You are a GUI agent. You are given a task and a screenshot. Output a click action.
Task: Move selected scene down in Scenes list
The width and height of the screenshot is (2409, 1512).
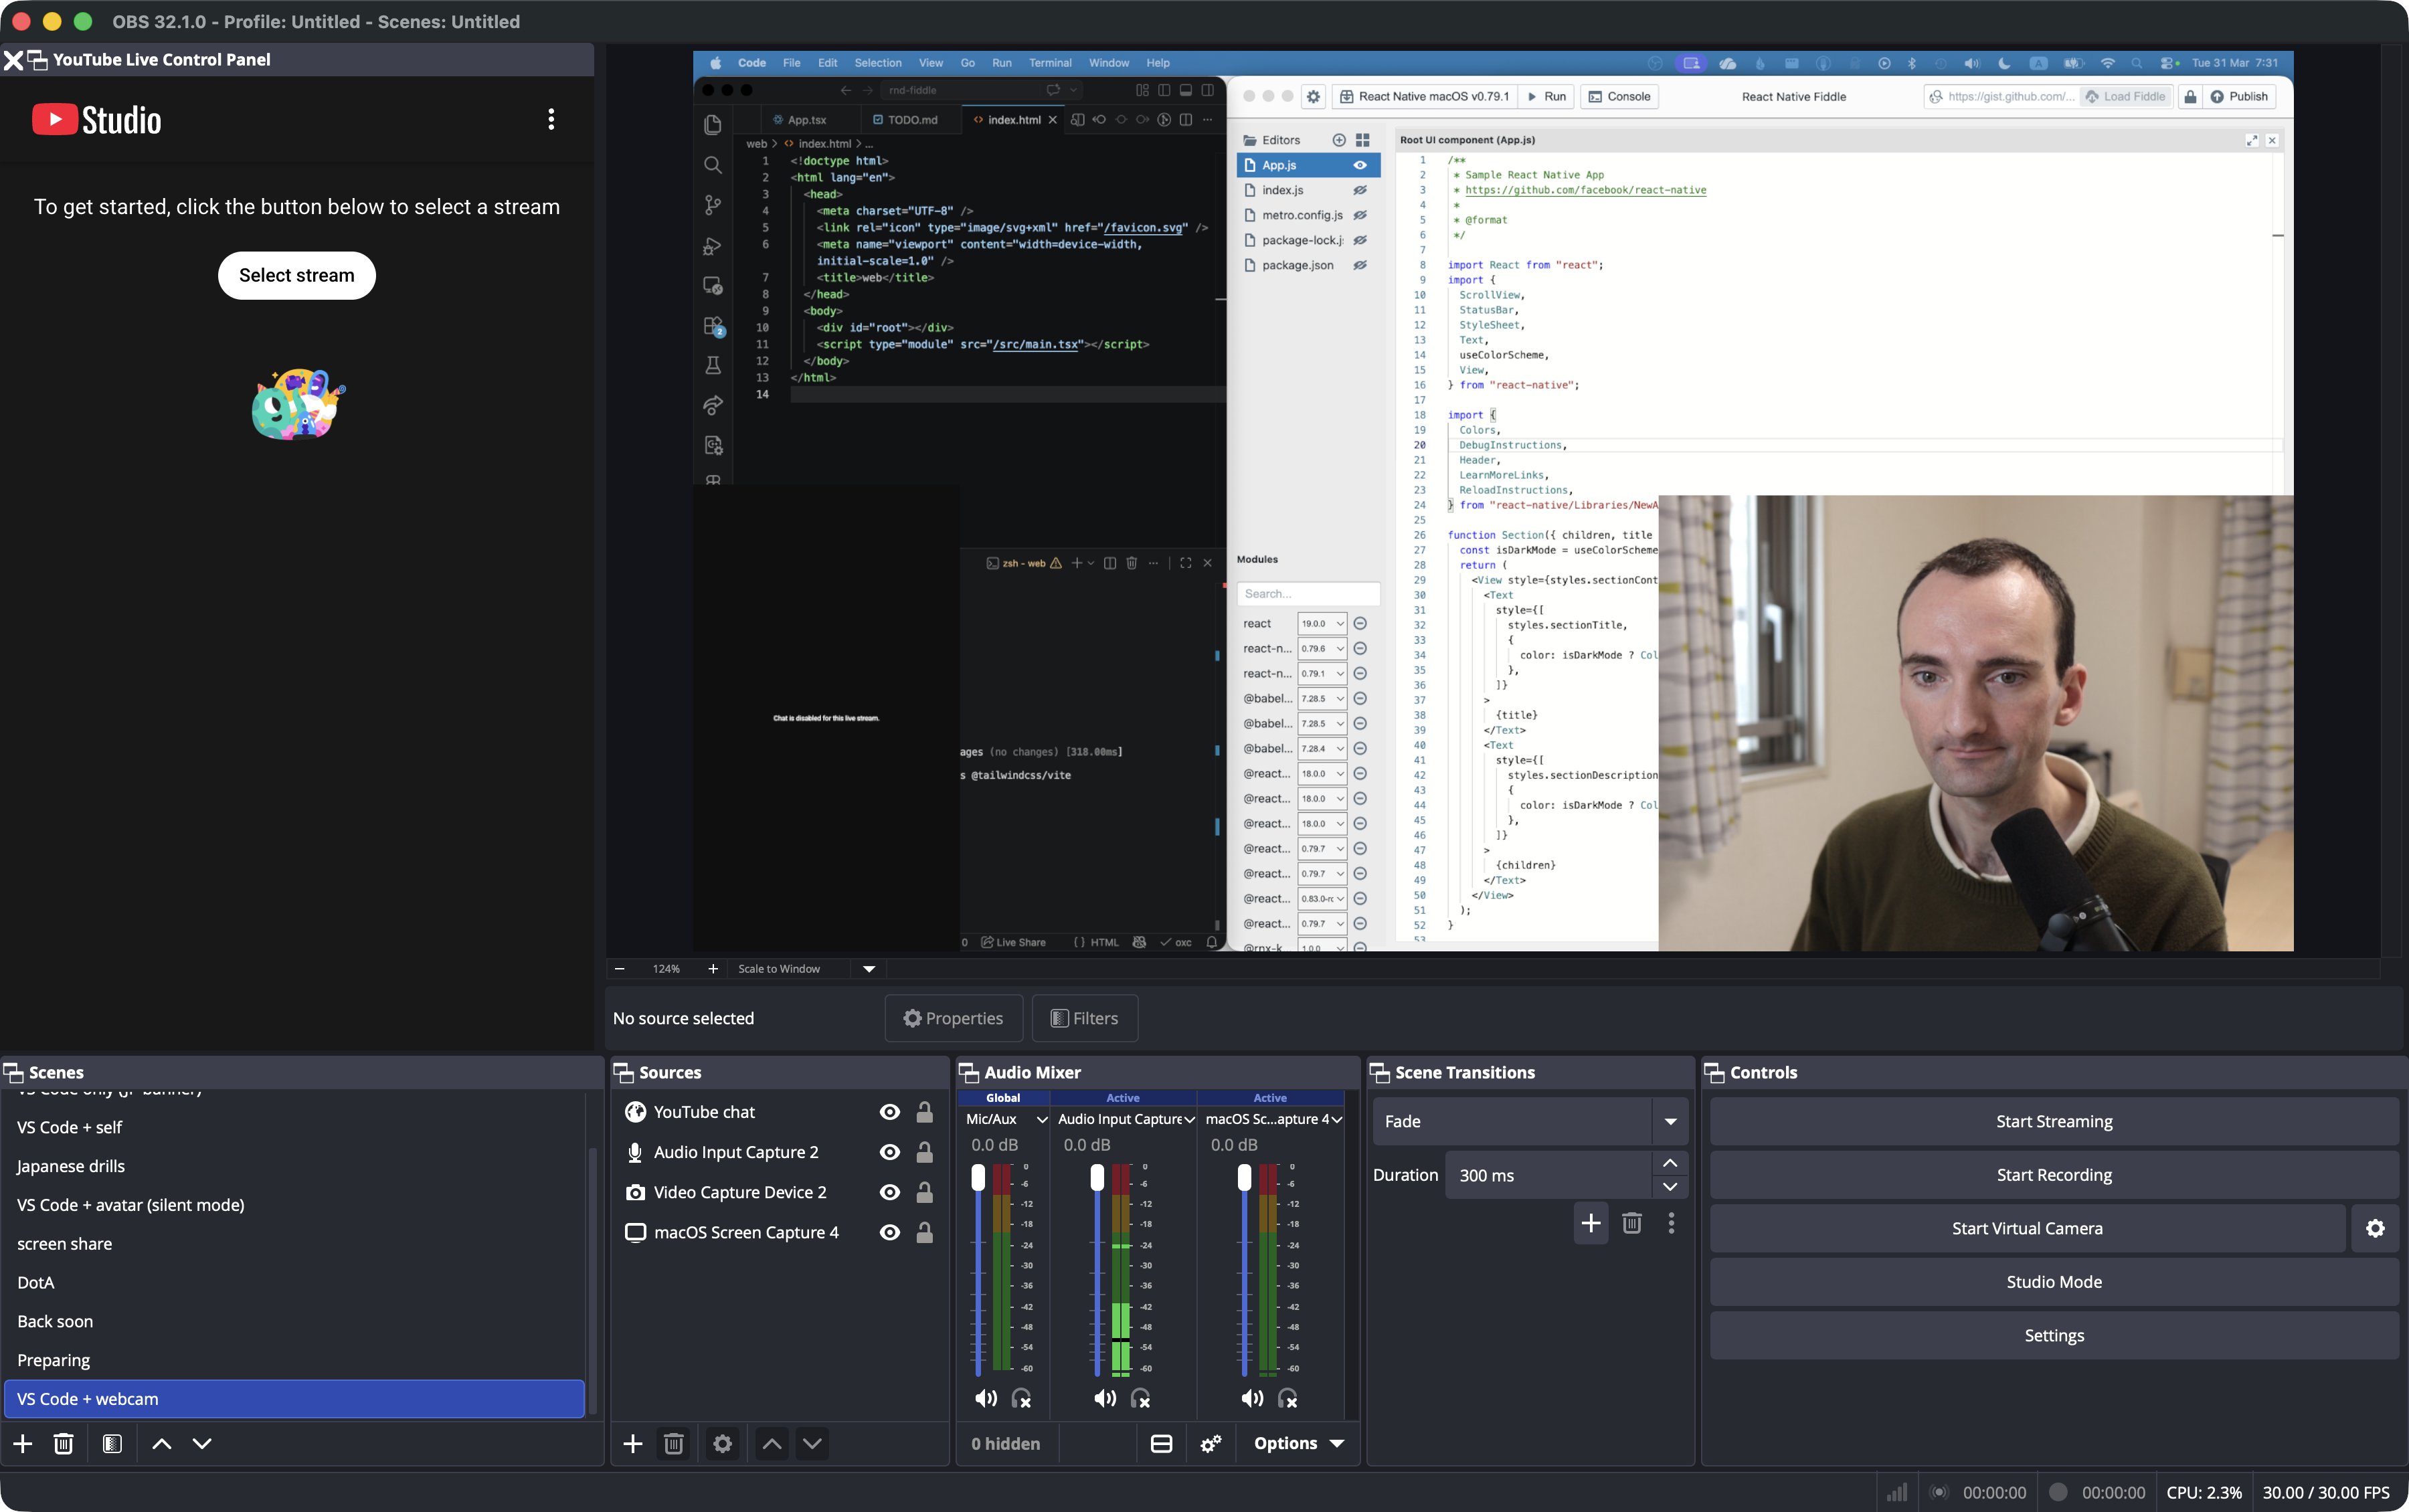tap(202, 1443)
